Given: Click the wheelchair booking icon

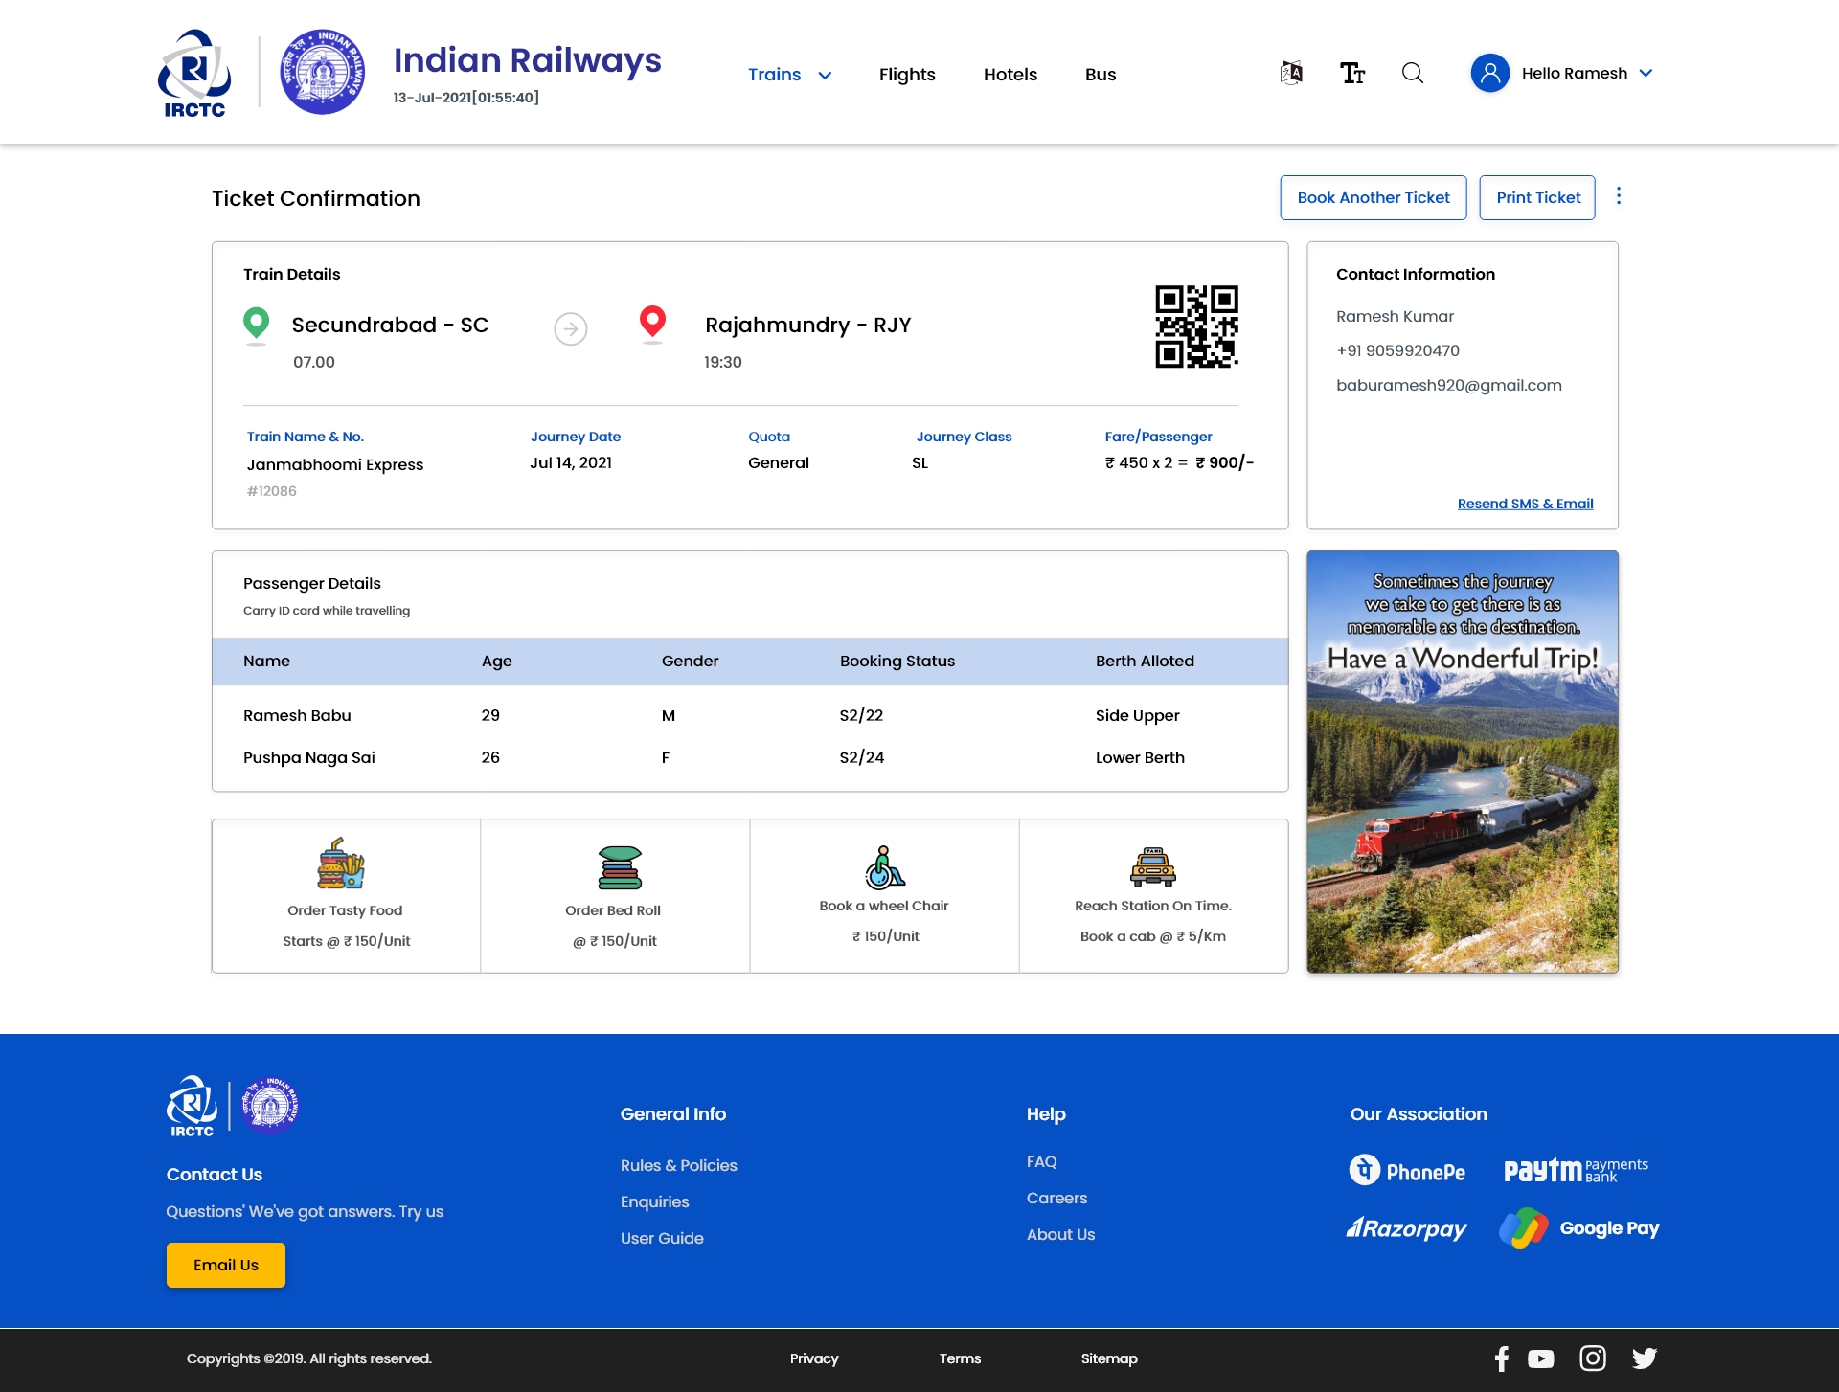Looking at the screenshot, I should pyautogui.click(x=884, y=867).
